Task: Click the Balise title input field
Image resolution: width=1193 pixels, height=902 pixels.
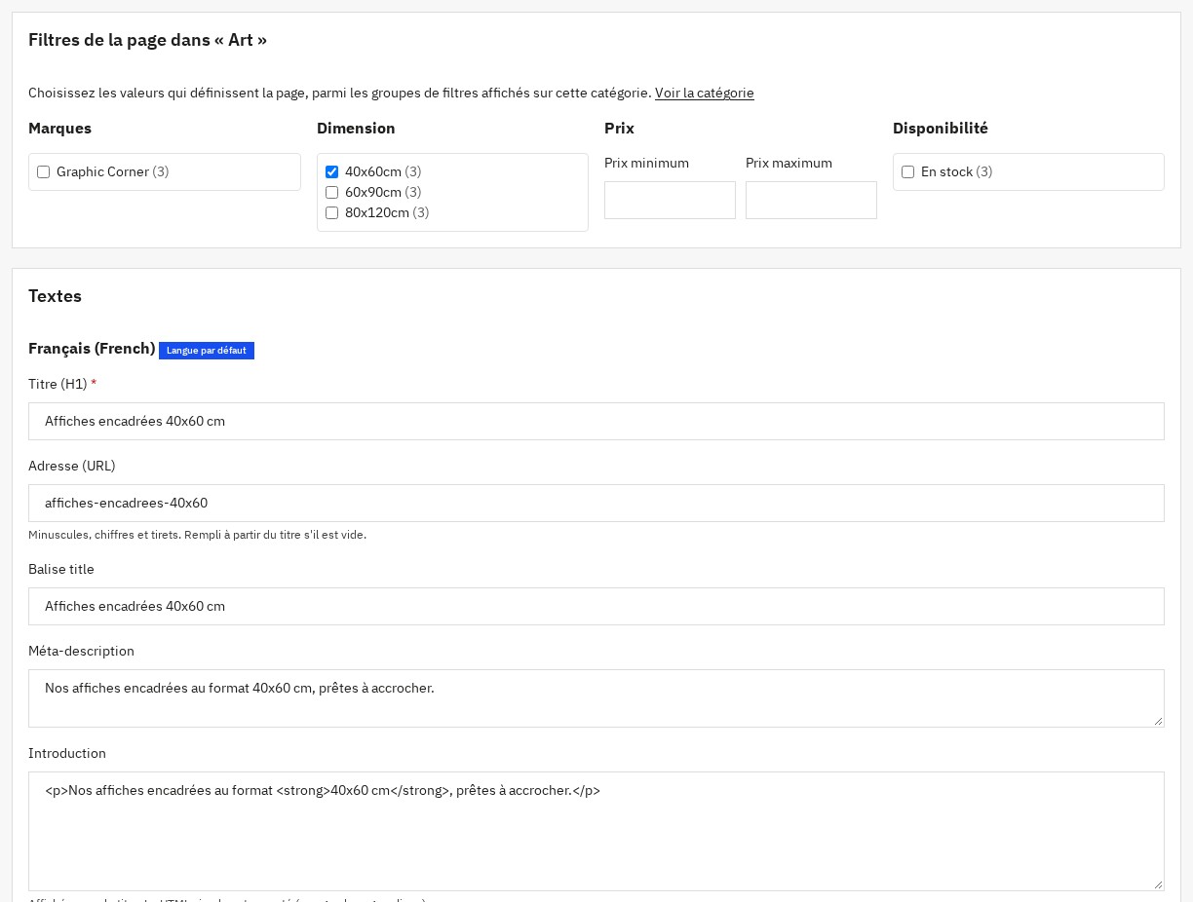Action: pos(596,606)
